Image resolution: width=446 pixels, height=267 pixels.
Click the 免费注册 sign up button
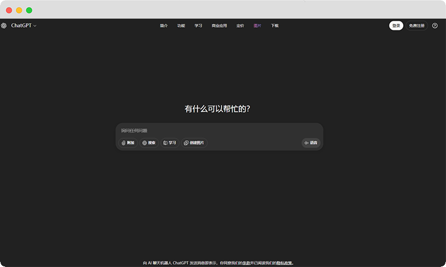pyautogui.click(x=417, y=25)
